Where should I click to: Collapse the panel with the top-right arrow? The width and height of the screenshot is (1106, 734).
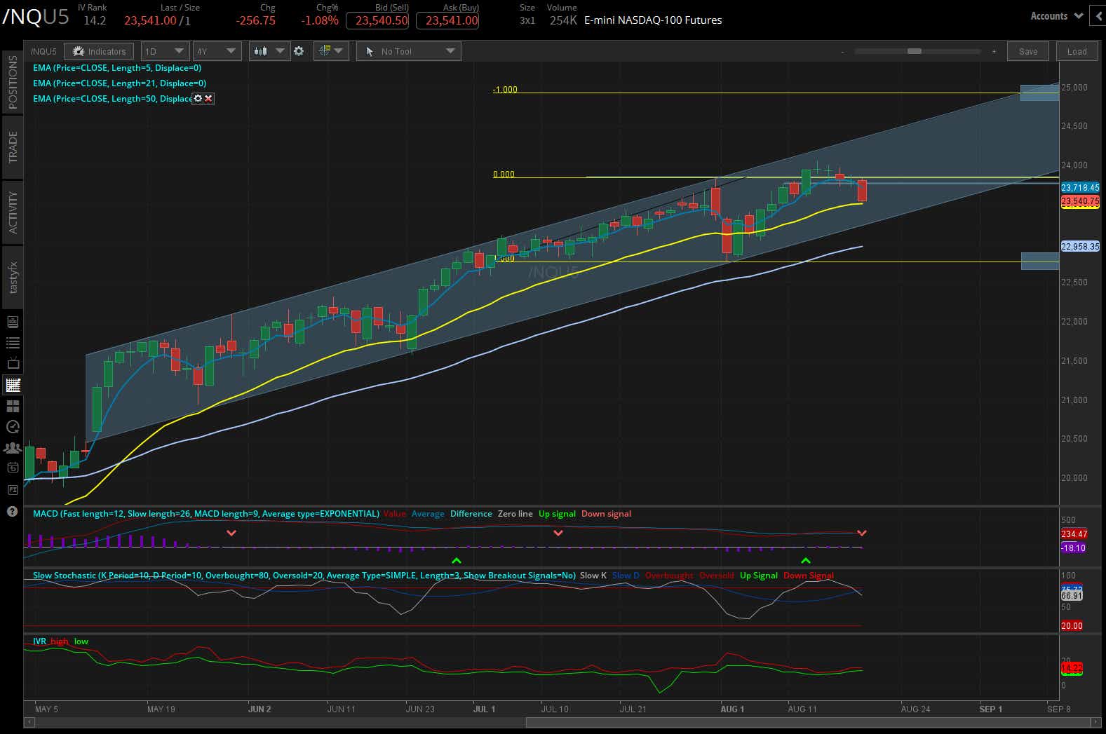(x=1098, y=16)
